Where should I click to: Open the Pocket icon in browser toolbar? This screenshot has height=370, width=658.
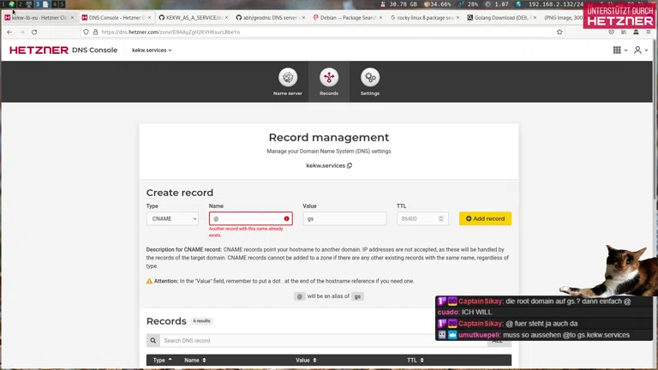(x=611, y=32)
